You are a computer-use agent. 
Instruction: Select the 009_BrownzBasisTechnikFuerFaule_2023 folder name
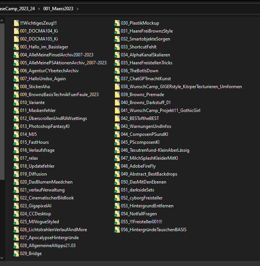coord(59,95)
